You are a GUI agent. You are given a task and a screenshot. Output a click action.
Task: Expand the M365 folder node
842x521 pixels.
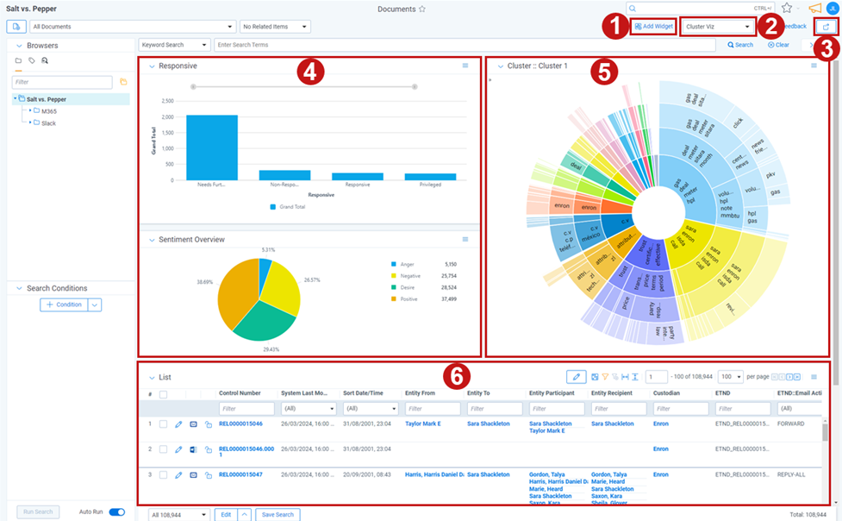30,110
